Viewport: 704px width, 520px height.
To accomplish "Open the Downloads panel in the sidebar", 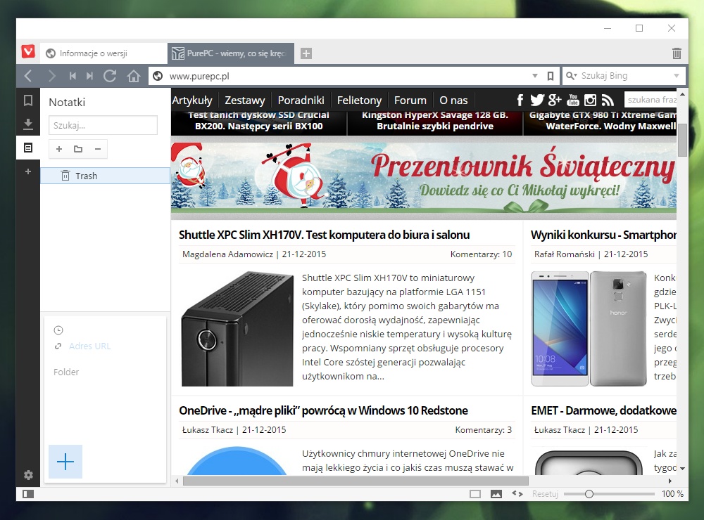I will pyautogui.click(x=28, y=124).
